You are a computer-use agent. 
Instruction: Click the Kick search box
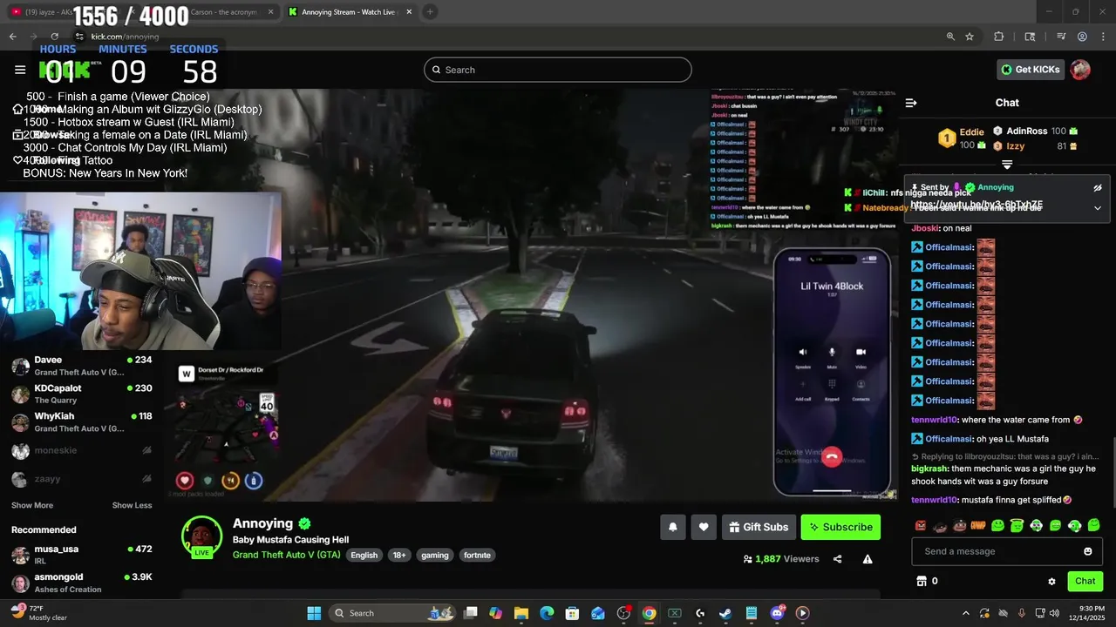point(558,70)
